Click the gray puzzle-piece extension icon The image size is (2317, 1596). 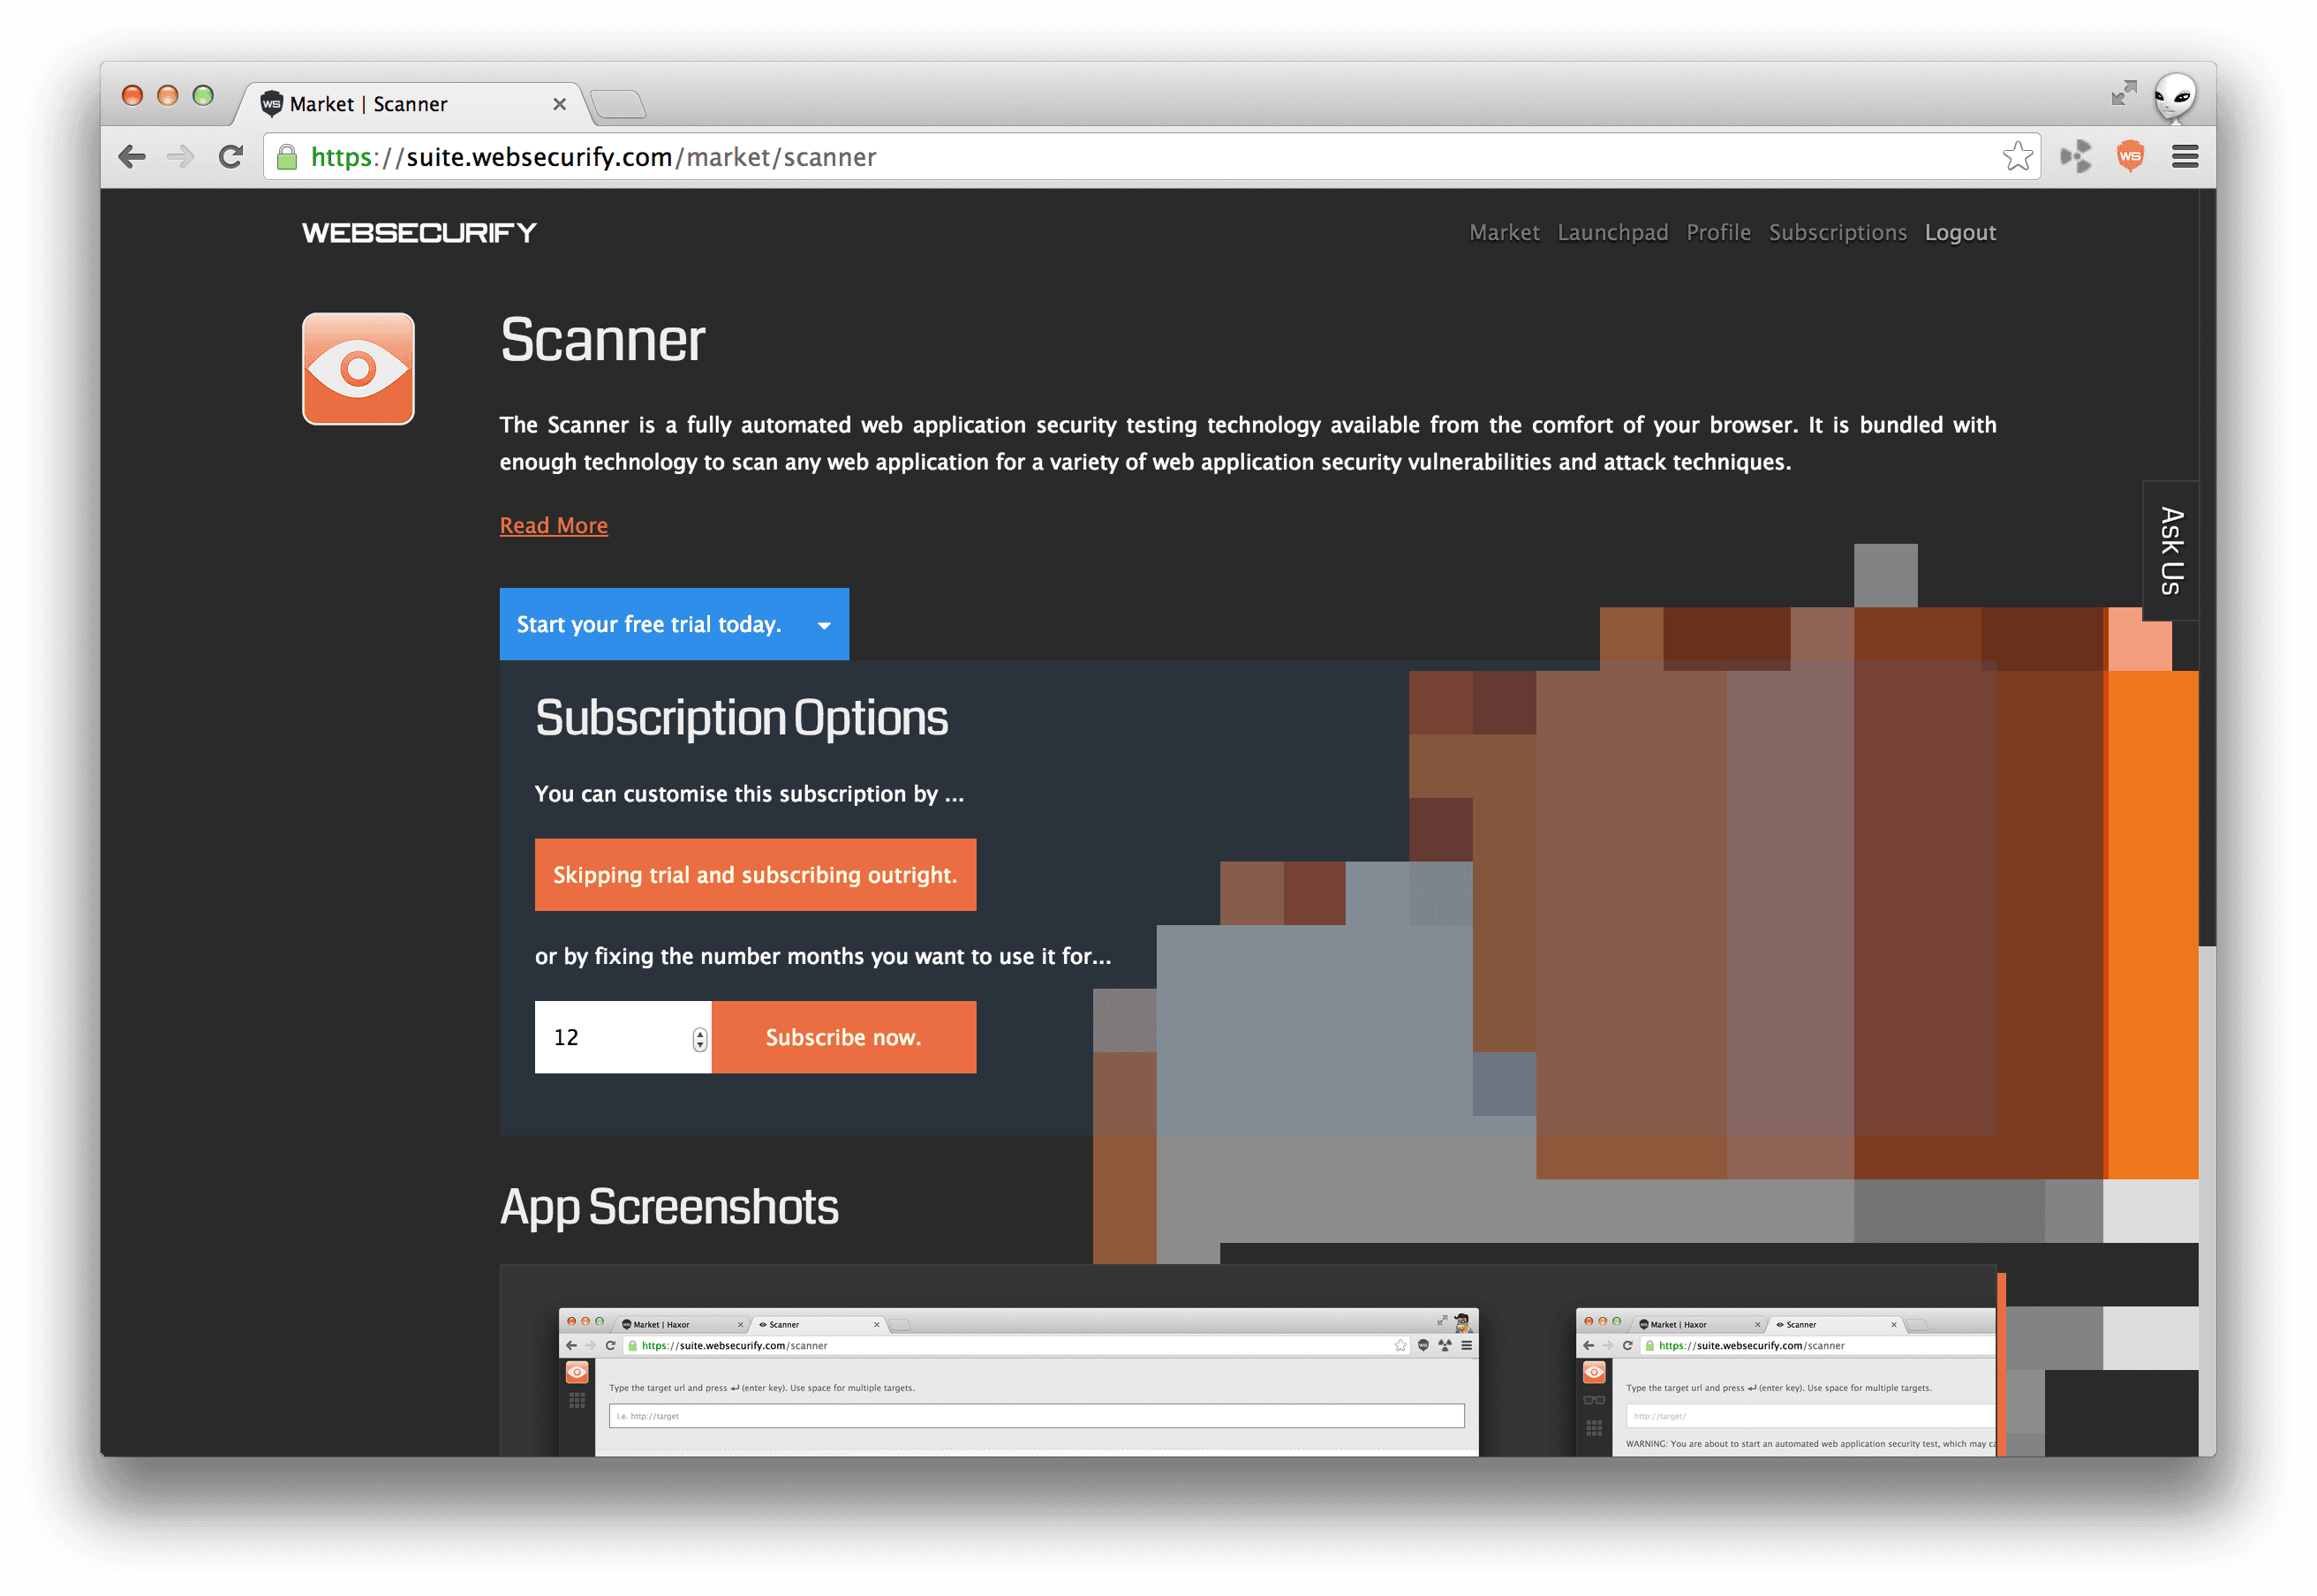click(2075, 156)
